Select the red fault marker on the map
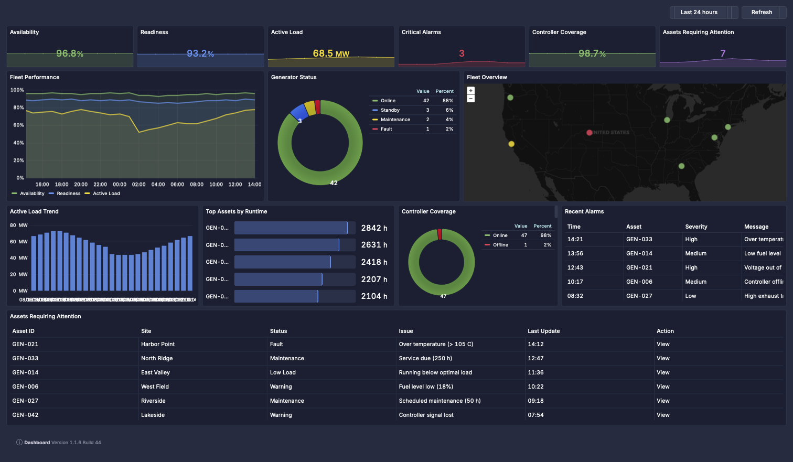Screen dimensions: 793x462 [590, 133]
